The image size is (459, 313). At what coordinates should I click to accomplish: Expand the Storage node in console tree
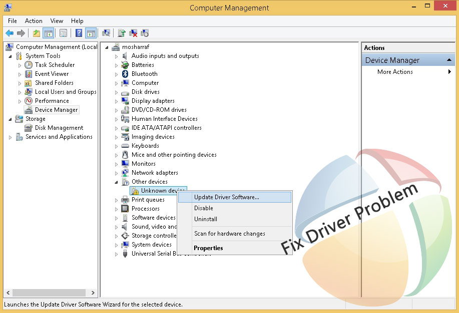[x=11, y=119]
